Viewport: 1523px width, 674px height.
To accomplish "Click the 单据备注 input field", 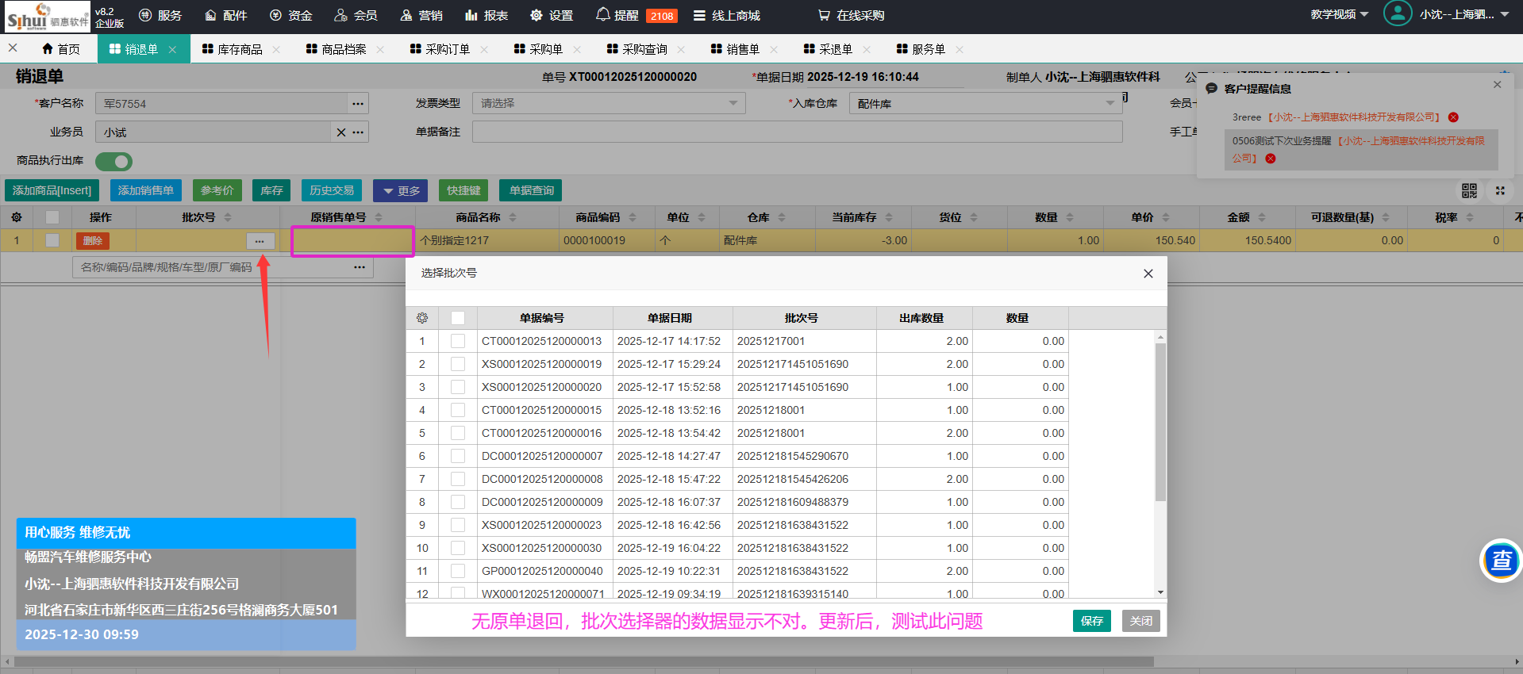I will pyautogui.click(x=797, y=132).
